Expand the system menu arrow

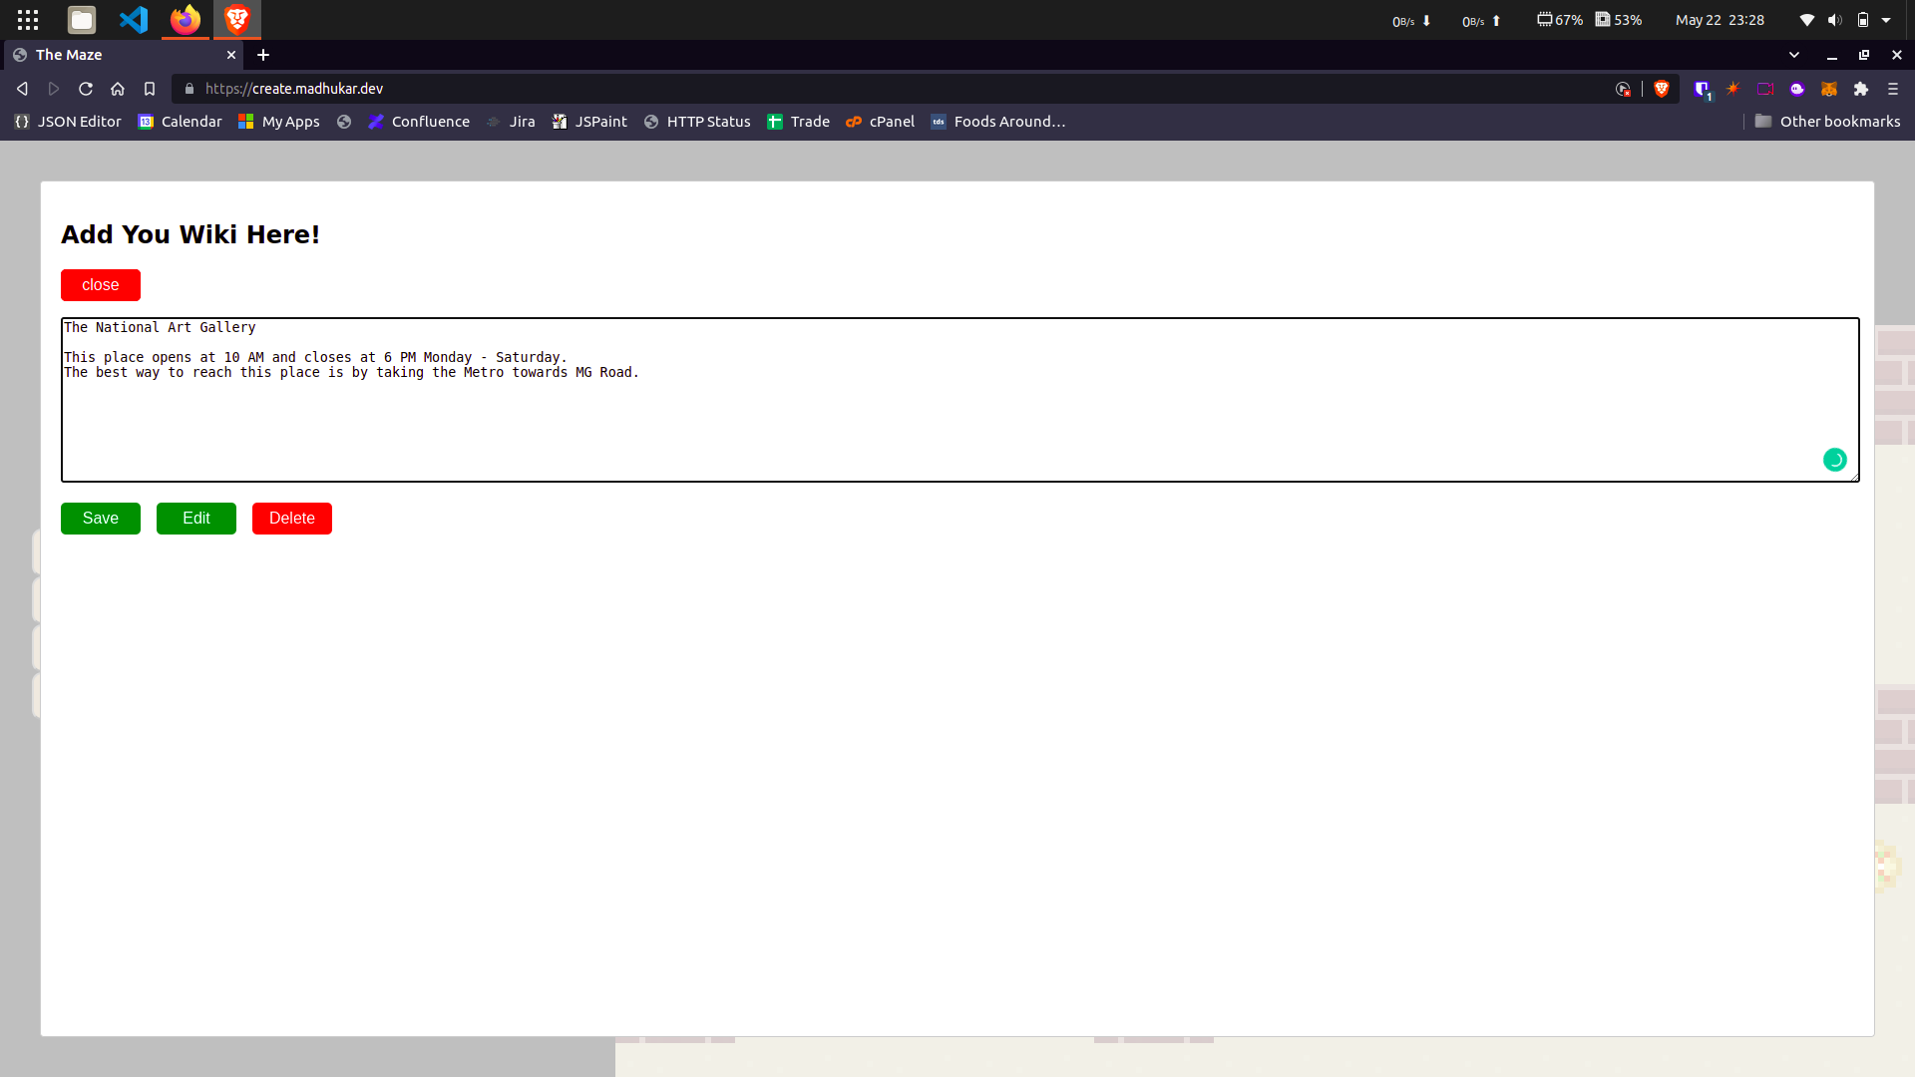[1886, 20]
